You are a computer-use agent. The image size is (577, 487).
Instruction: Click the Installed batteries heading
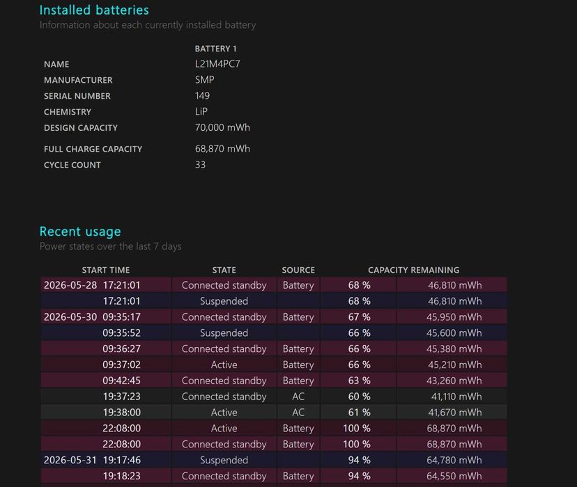pos(94,10)
